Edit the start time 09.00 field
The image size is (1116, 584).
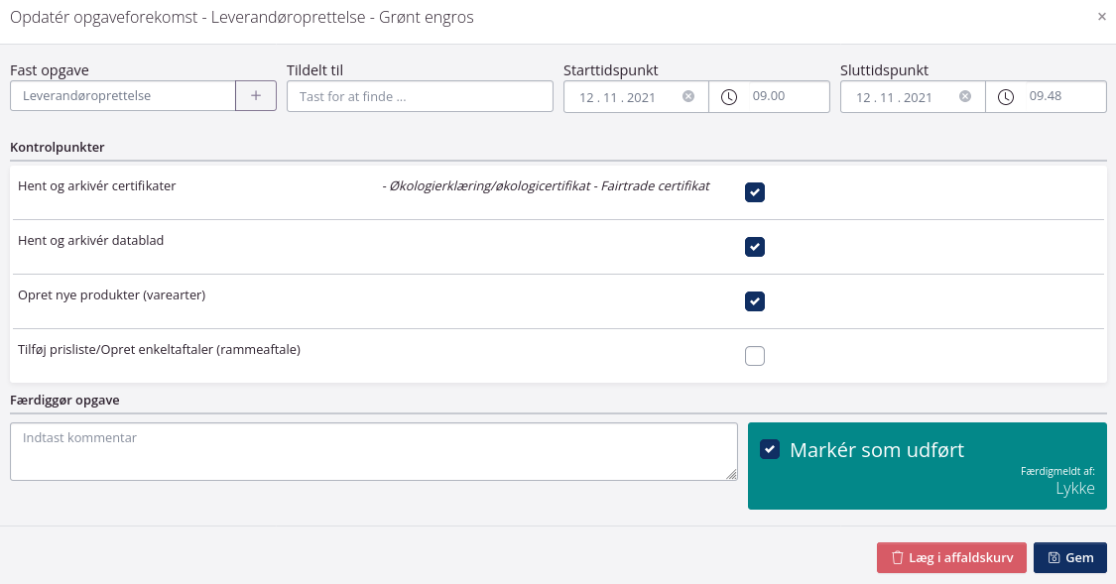click(x=784, y=97)
